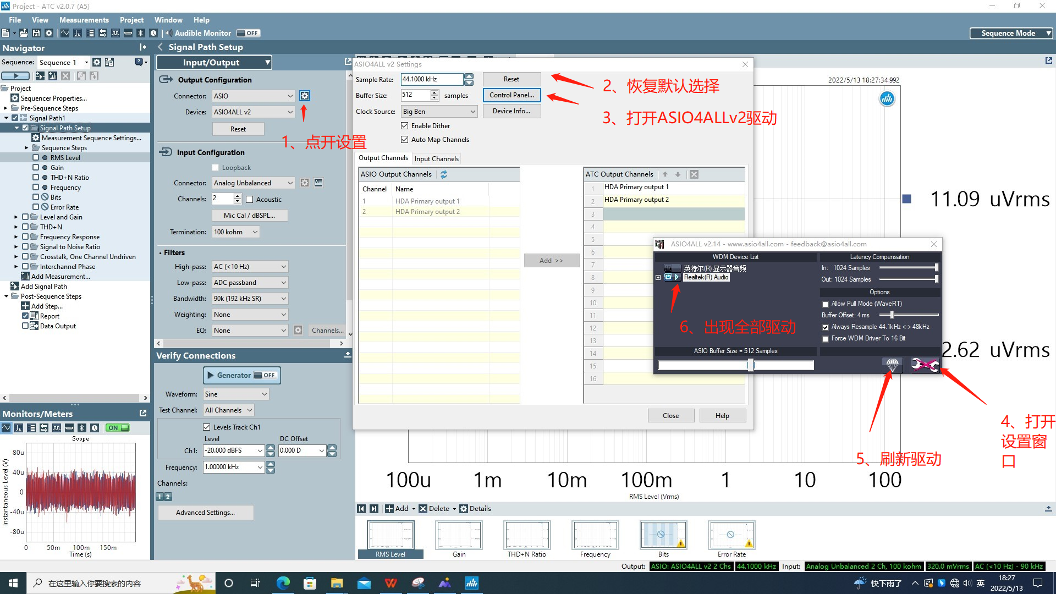This screenshot has width=1056, height=594.
Task: Click the save project toolbar icon
Action: click(x=36, y=33)
